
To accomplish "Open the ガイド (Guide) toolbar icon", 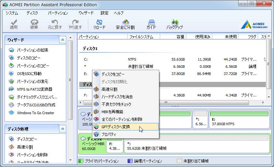I will 151,24.
